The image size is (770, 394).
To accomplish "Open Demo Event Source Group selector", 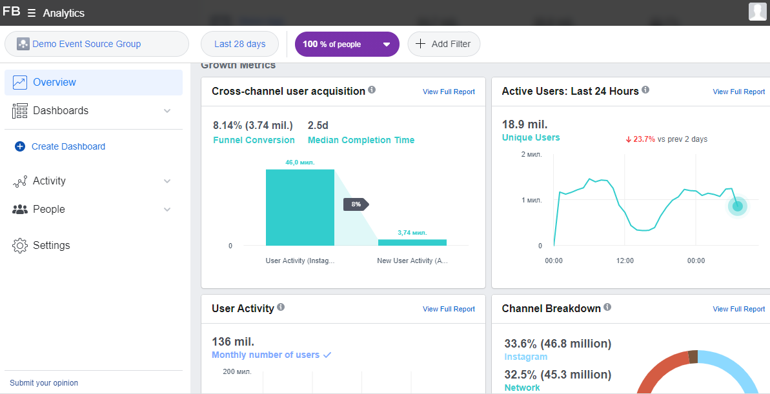I will pos(96,44).
